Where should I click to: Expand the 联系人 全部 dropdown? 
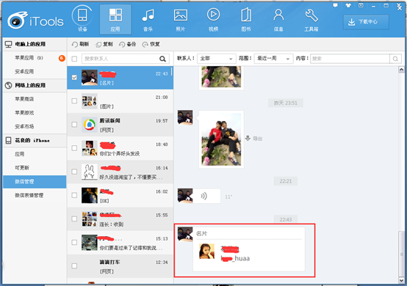[x=217, y=59]
